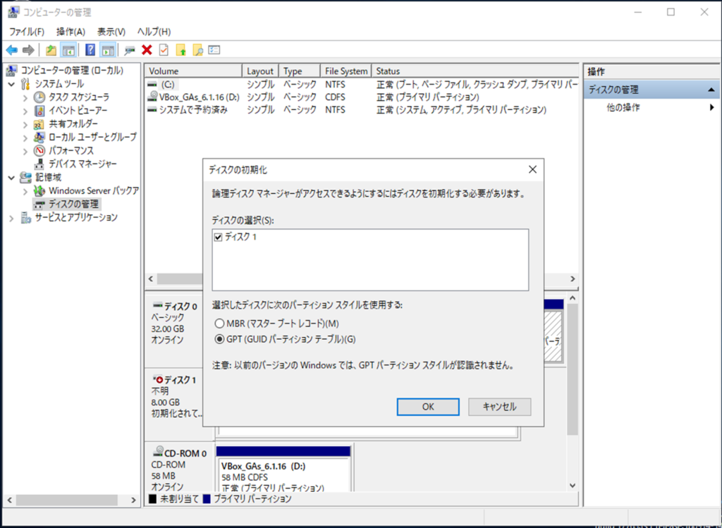Viewport: 722px width, 528px height.
Task: Click the File System column header
Action: point(345,71)
